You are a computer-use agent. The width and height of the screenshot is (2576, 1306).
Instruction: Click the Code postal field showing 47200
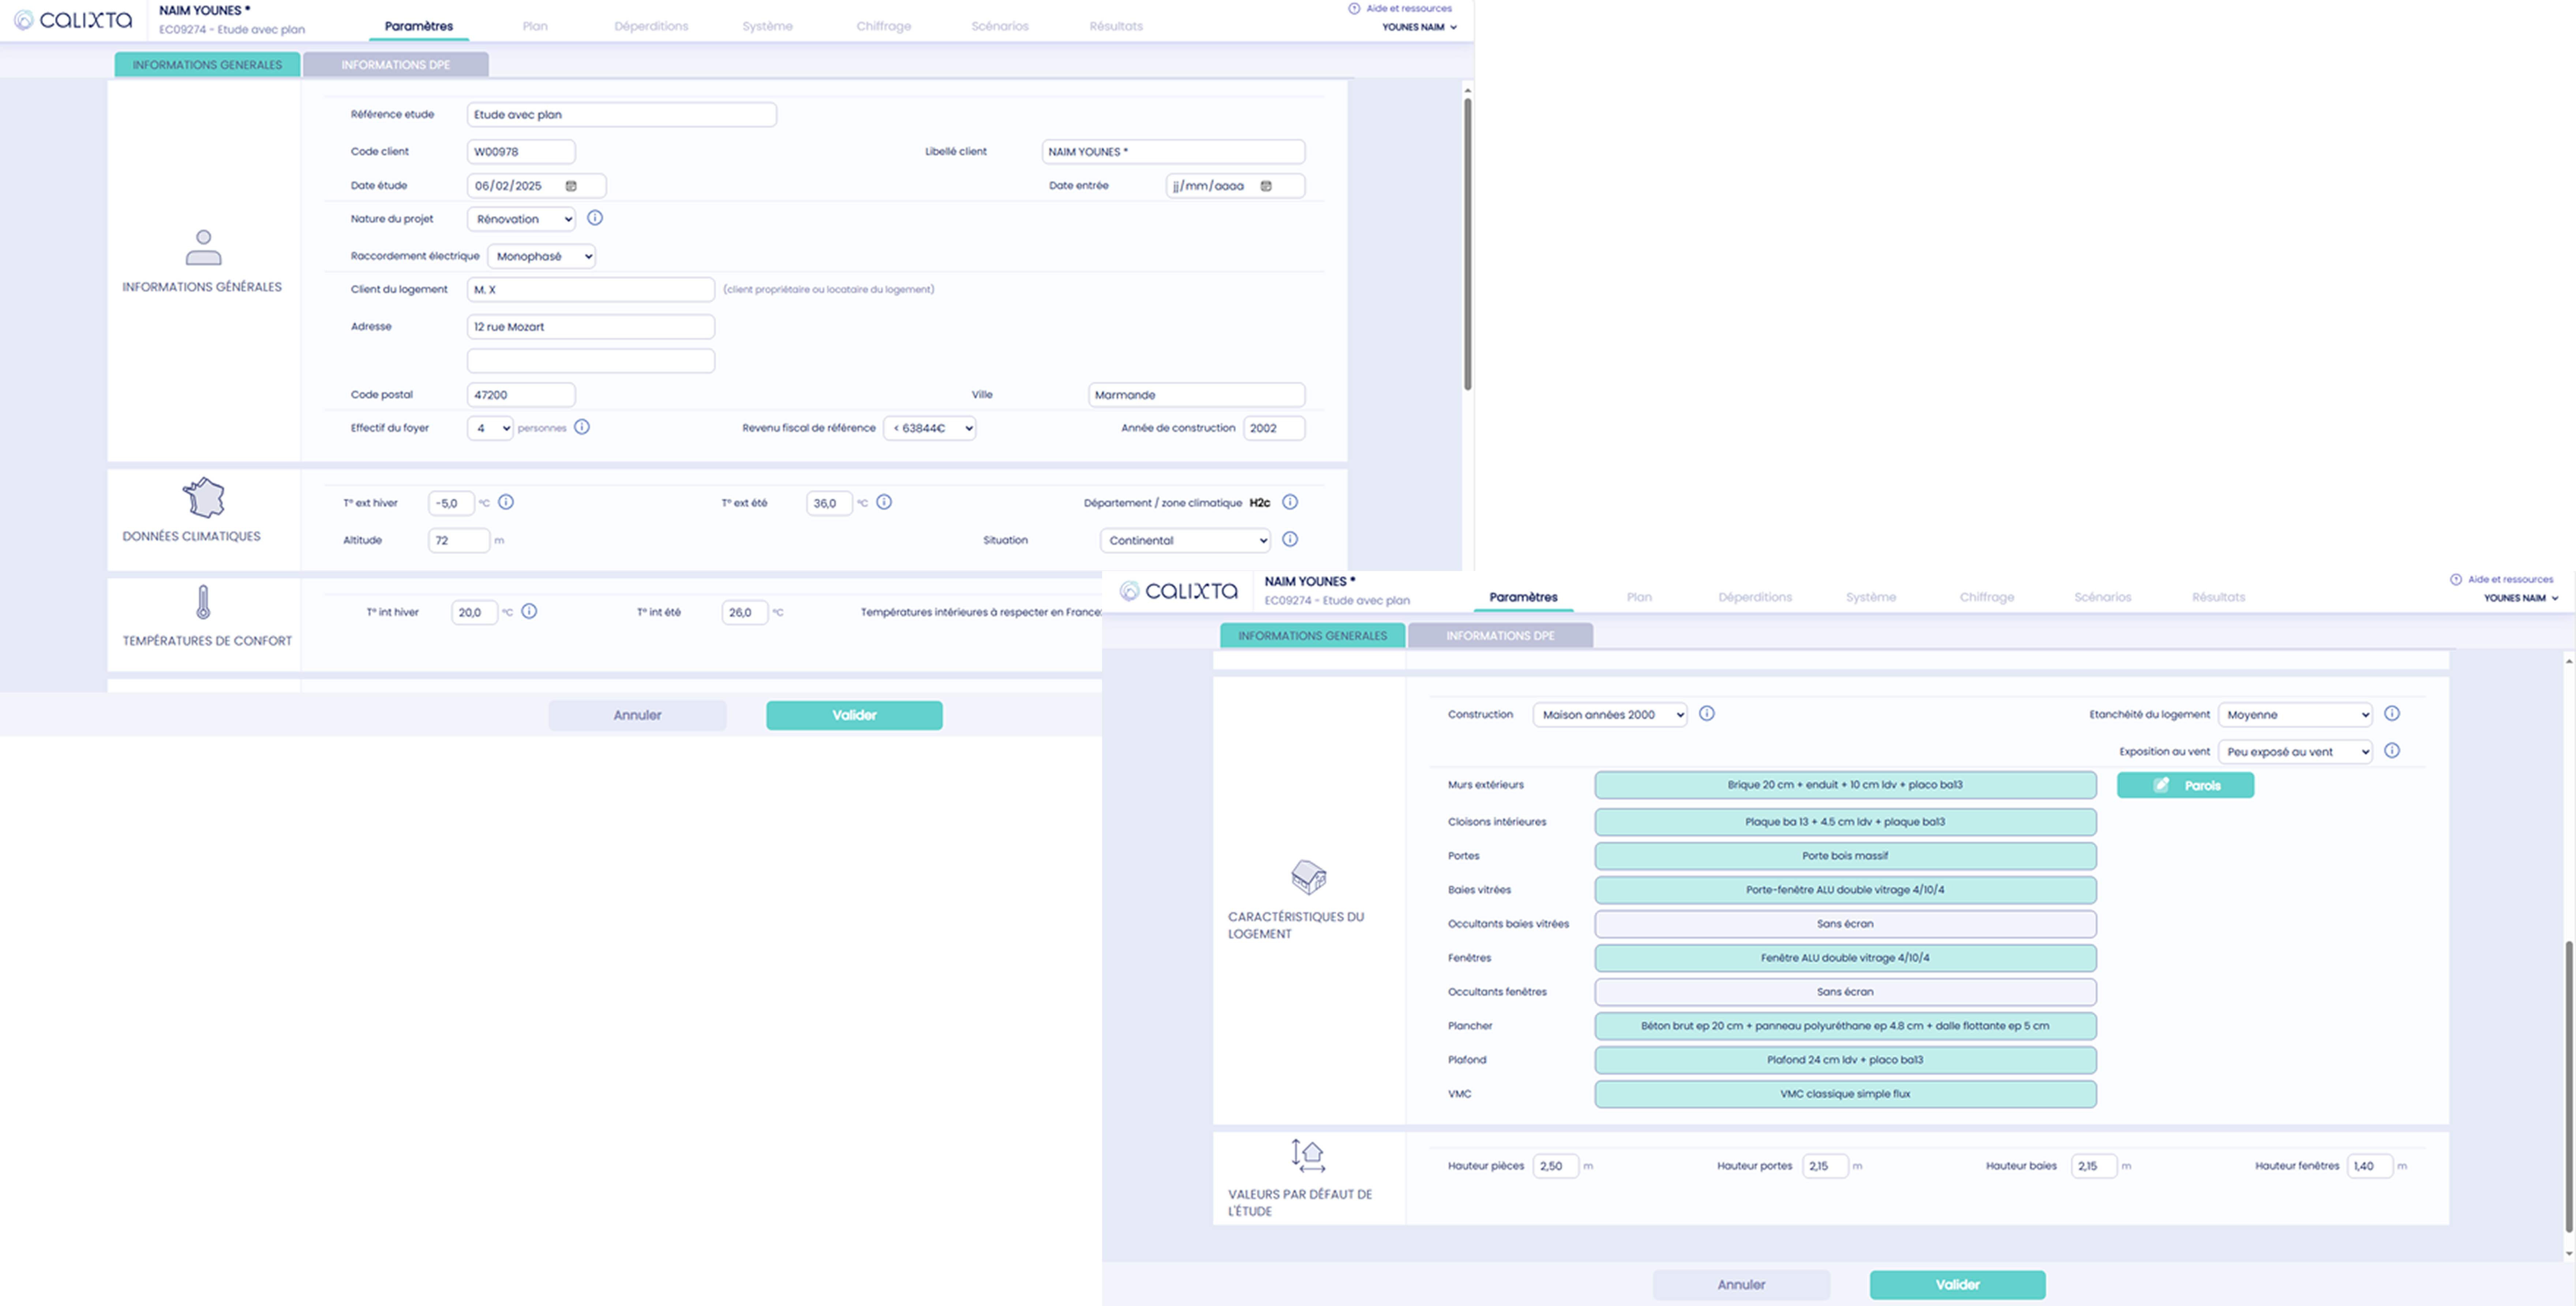point(521,395)
